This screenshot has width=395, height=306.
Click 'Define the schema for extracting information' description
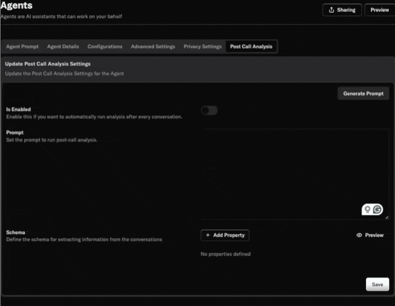[84, 239]
